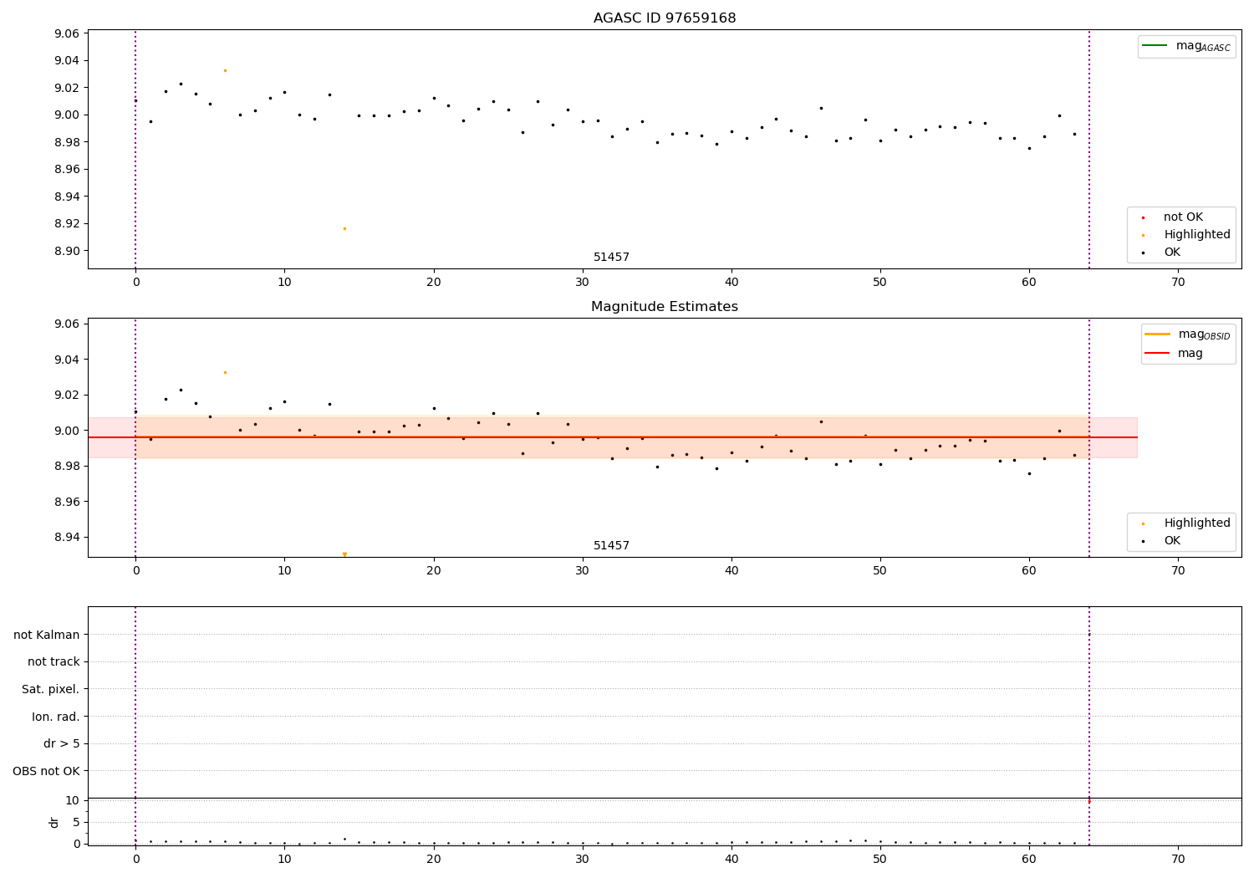Click the orange point at 9.03 in middle plot
Screen dimensions: 1254x878
click(225, 372)
